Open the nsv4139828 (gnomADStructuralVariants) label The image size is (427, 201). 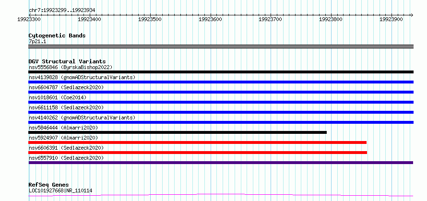[x=82, y=77]
